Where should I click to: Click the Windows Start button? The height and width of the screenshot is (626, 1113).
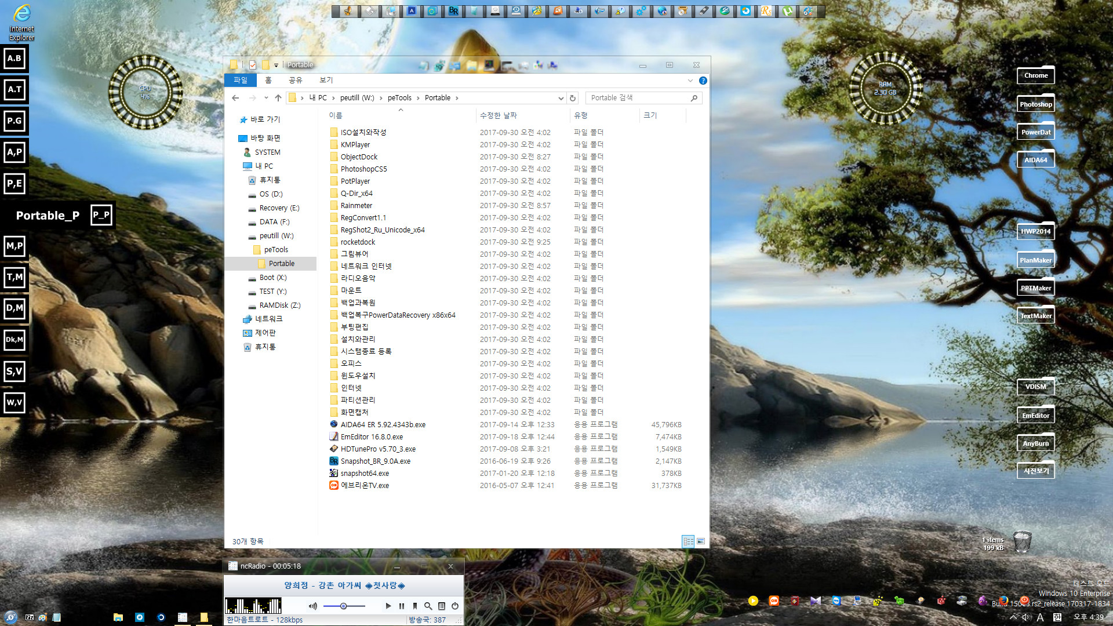coord(10,617)
